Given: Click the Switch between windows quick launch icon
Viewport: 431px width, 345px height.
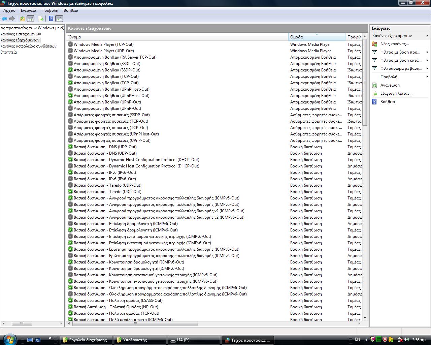Looking at the screenshot, I should click(x=38, y=340).
